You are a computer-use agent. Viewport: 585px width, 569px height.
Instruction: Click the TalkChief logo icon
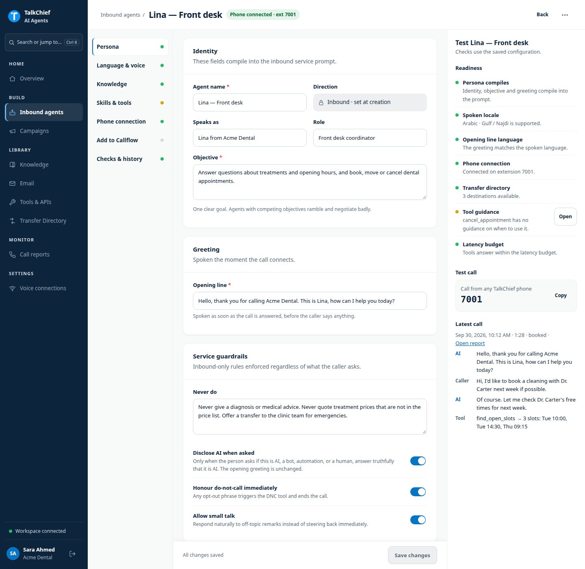[x=14, y=16]
